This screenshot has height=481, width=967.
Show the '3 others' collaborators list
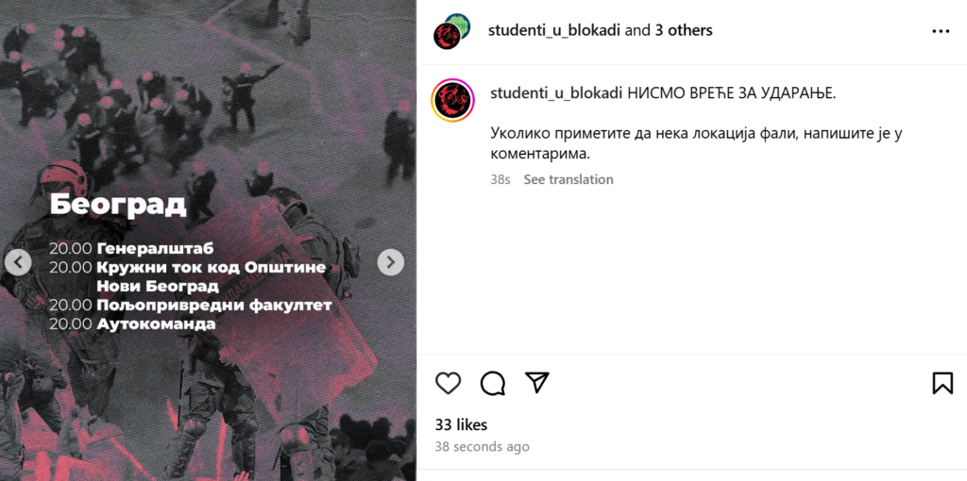(684, 30)
